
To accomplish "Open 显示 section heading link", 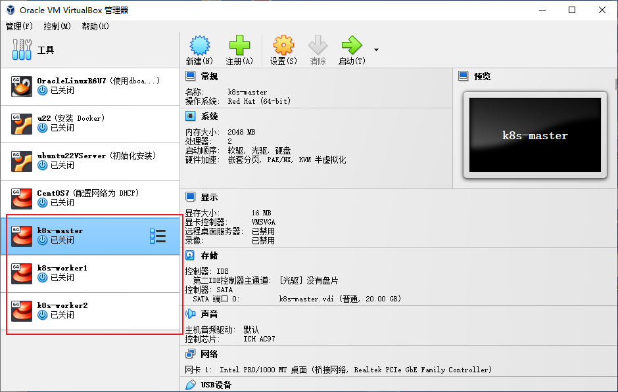I will pos(209,197).
